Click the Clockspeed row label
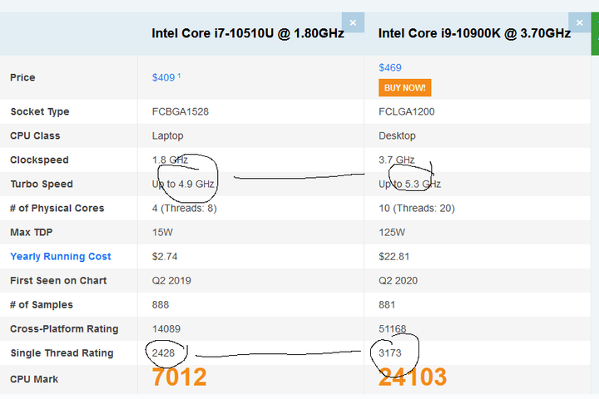Screen dimensions: 599x399 coord(39,160)
